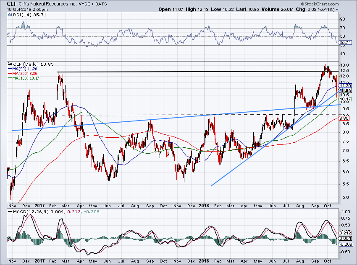The height and width of the screenshot is (265, 357).
Task: Click the MA(50) 11.20 legend text
Action: (x=25, y=69)
